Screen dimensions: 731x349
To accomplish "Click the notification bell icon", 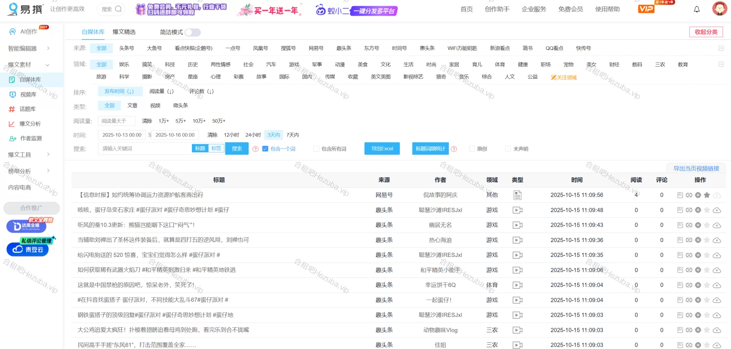I will [697, 10].
